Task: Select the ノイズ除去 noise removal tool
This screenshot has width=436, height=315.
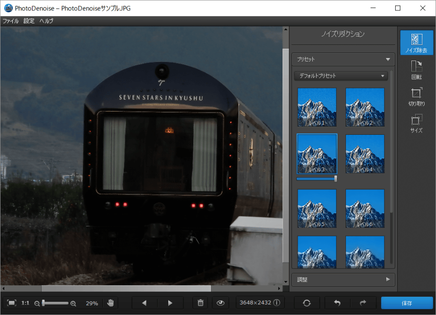Action: point(417,43)
